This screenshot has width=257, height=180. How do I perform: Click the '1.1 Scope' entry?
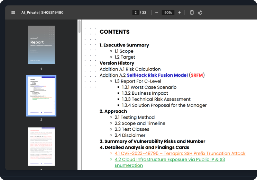(x=124, y=51)
